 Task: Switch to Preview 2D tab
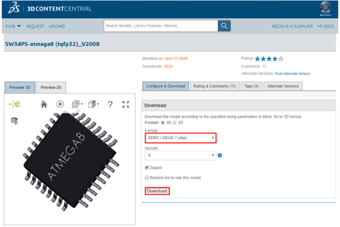coord(51,88)
